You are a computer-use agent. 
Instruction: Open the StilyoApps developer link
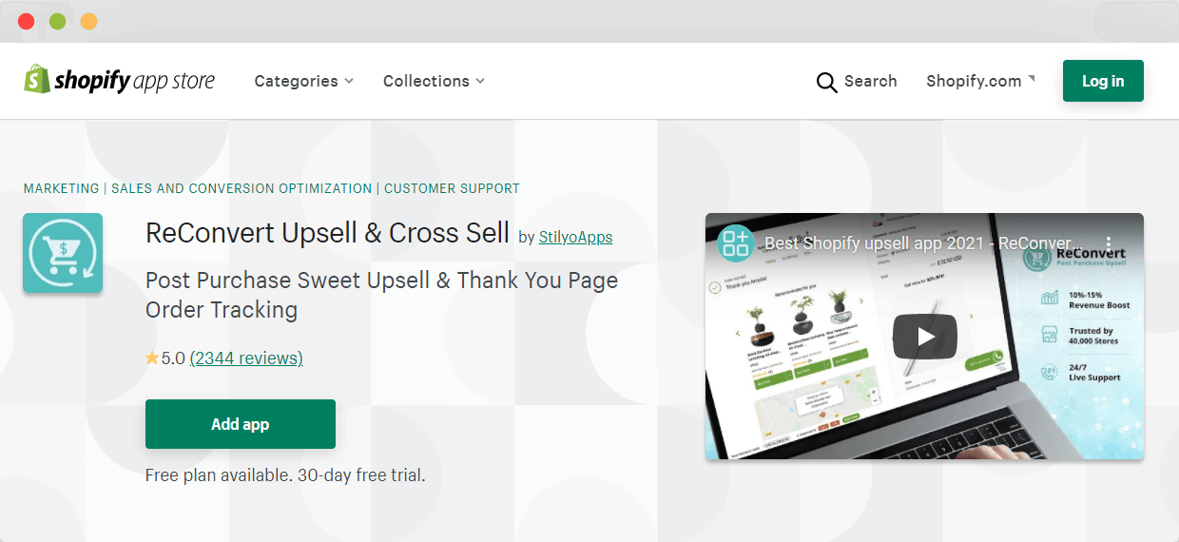[575, 237]
